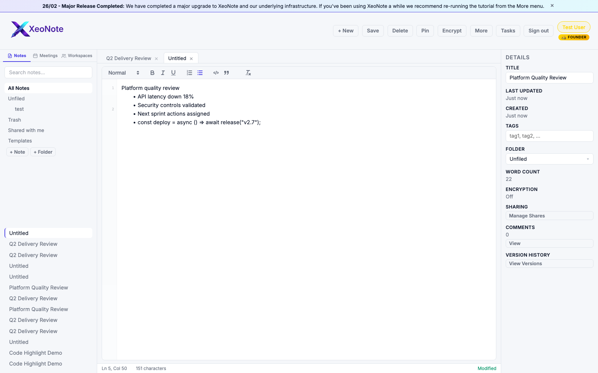Expand the More menu
Screen dimensions: 598x373
click(x=481, y=31)
